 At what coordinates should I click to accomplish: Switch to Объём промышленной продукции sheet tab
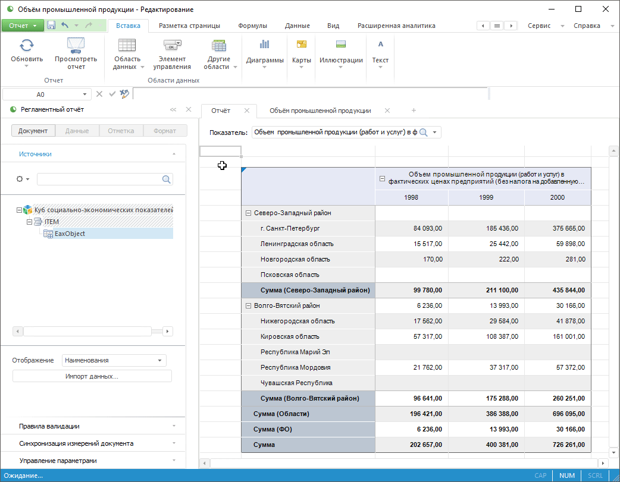pos(320,111)
